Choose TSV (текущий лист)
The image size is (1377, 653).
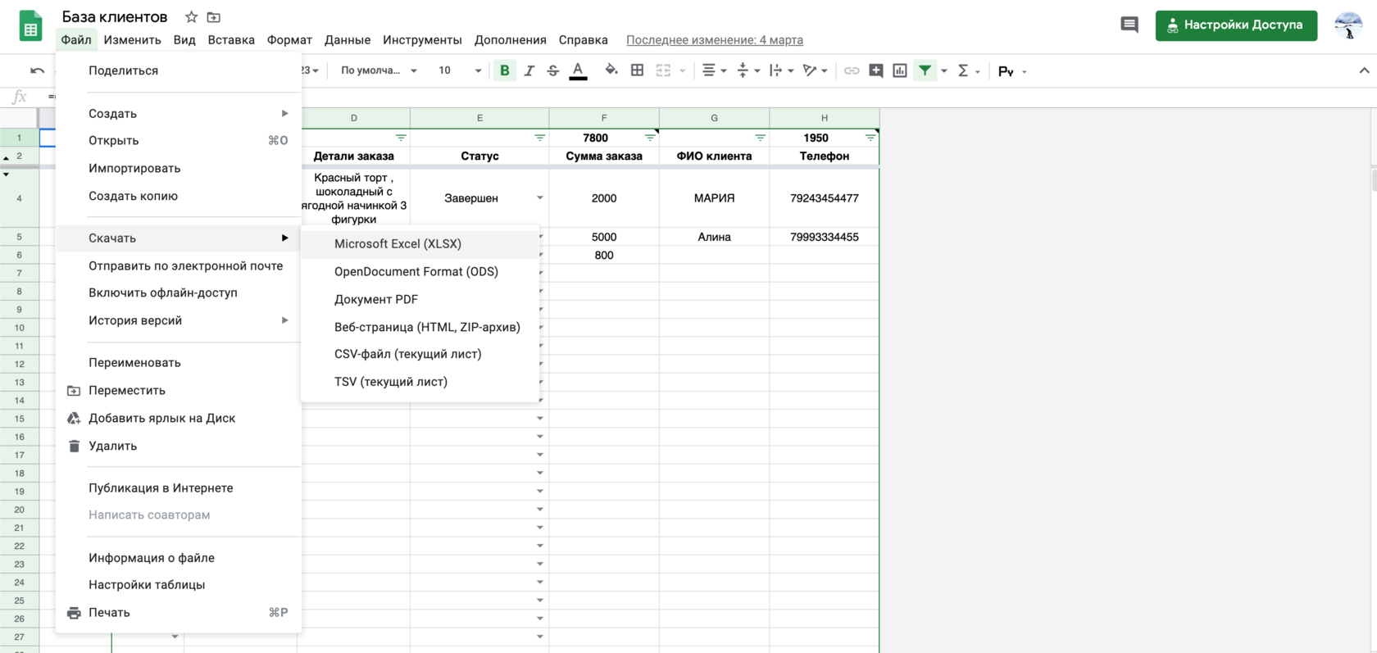tap(420, 382)
